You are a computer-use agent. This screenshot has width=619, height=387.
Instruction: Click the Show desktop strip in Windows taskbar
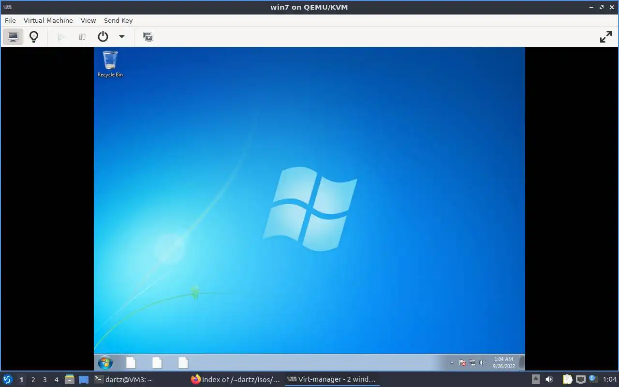pos(522,362)
